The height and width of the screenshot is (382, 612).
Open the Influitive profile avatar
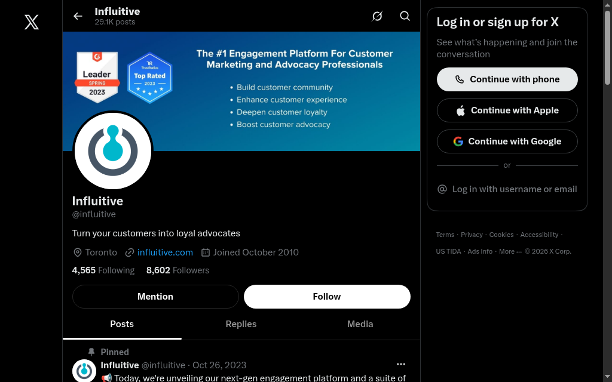[x=113, y=151]
